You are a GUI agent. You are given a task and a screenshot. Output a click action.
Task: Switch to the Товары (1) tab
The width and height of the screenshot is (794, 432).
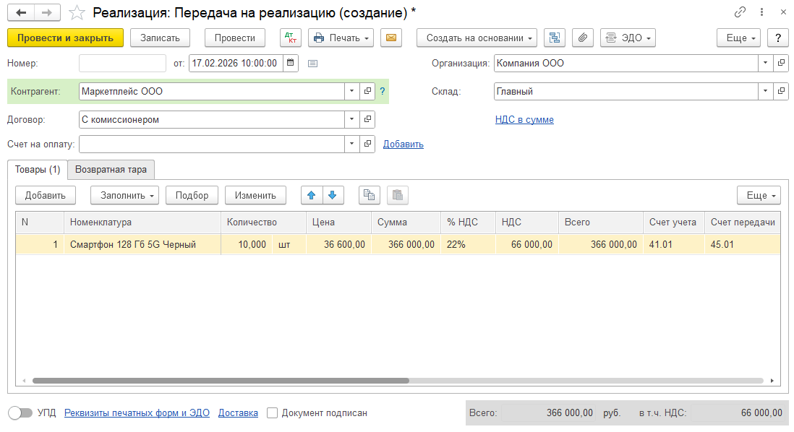click(x=38, y=170)
